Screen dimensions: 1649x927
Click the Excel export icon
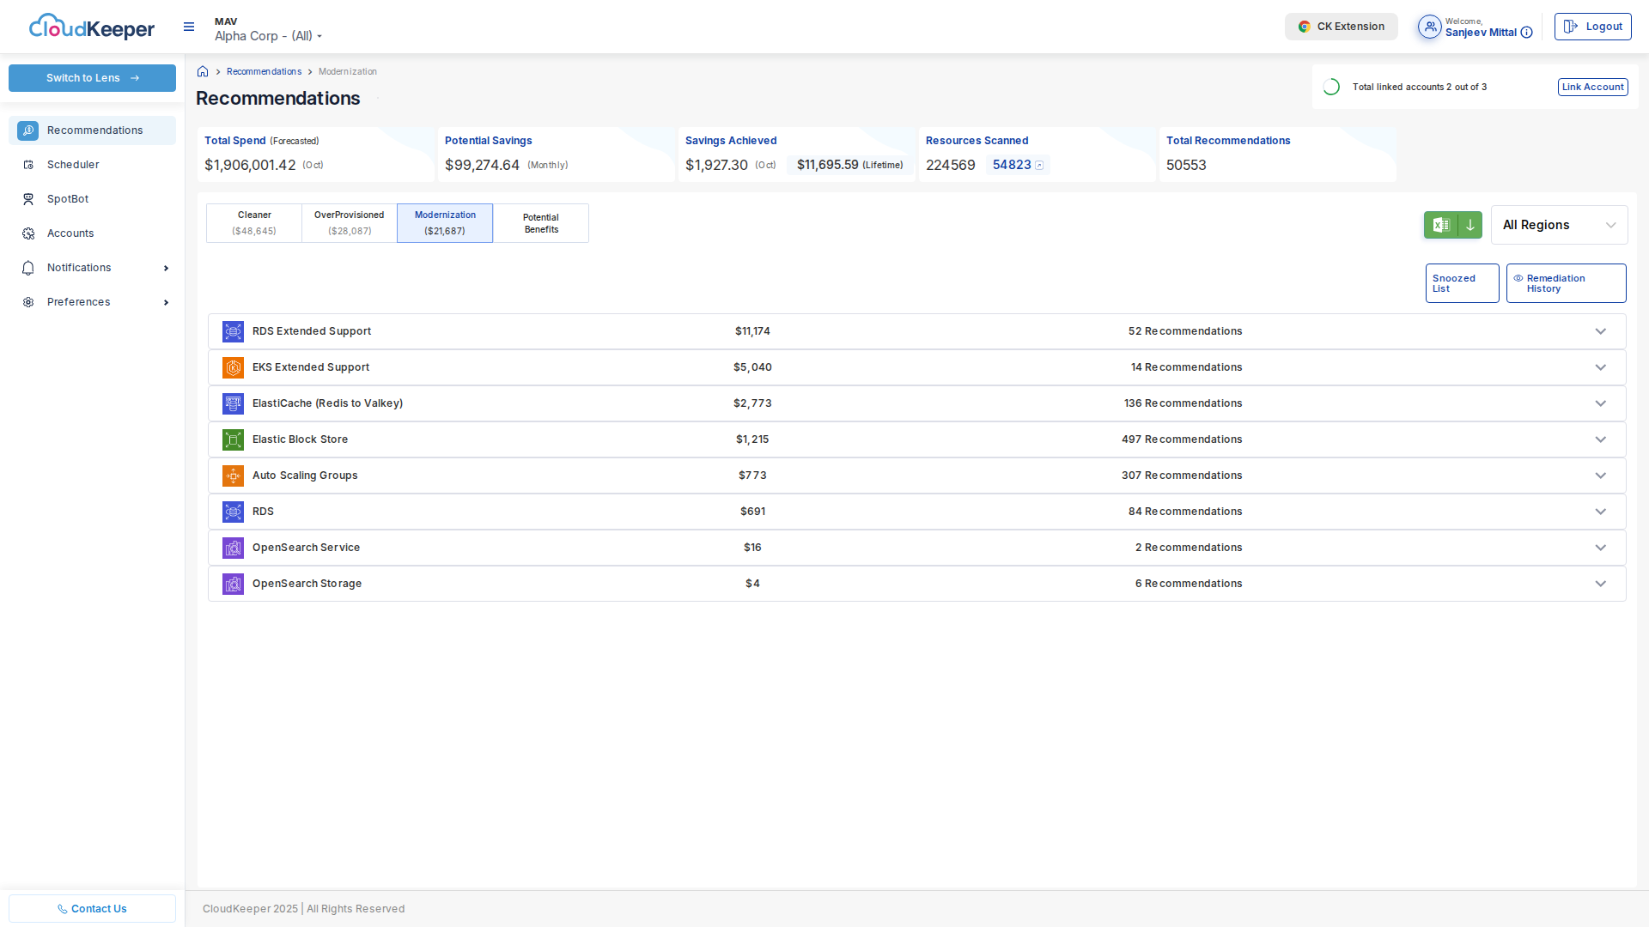click(x=1441, y=225)
